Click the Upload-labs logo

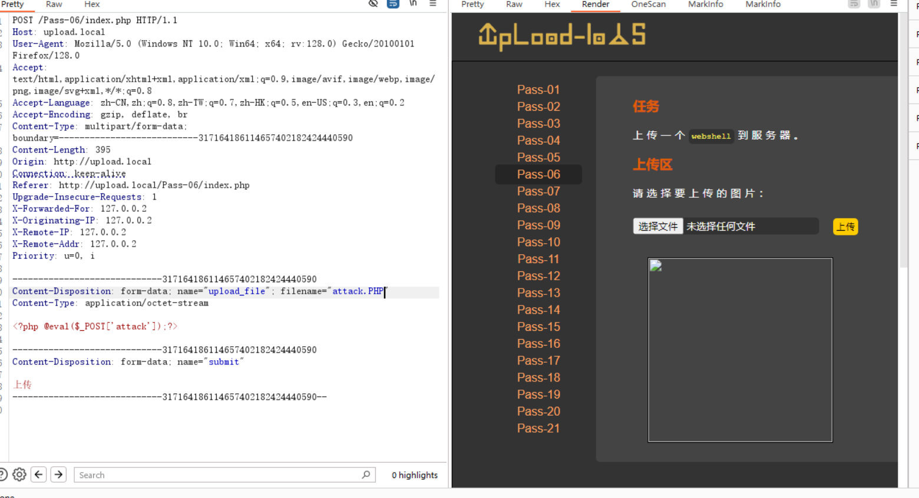[x=561, y=36]
